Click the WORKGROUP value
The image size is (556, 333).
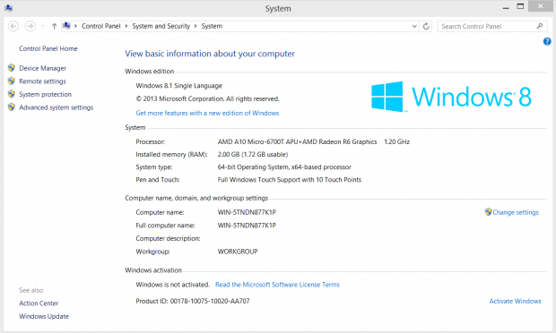[x=238, y=252]
